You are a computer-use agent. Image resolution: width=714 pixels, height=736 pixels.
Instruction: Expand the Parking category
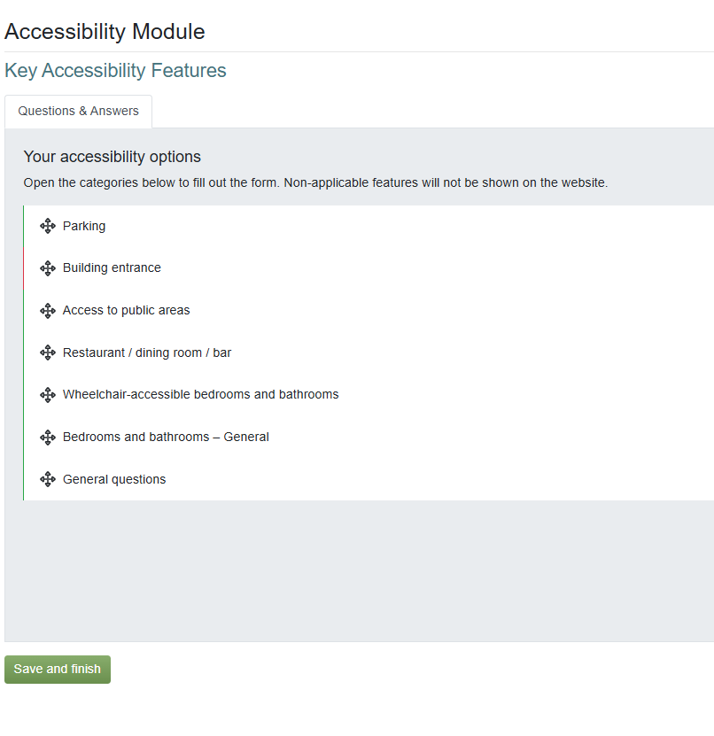tap(84, 227)
